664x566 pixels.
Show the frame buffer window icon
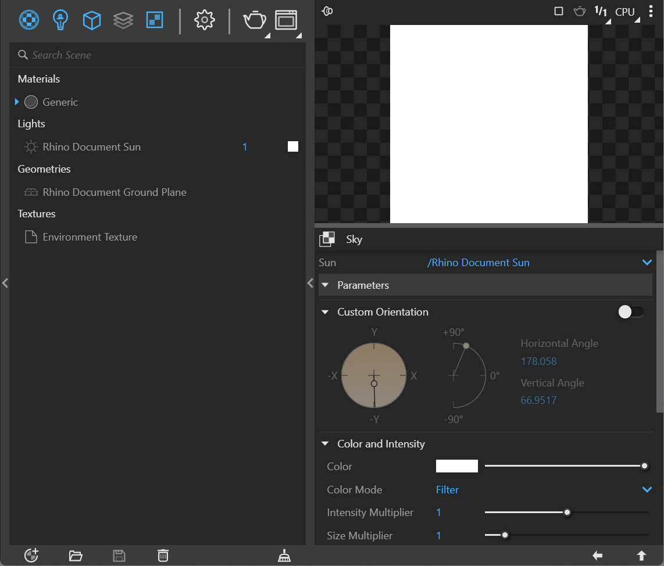point(286,20)
